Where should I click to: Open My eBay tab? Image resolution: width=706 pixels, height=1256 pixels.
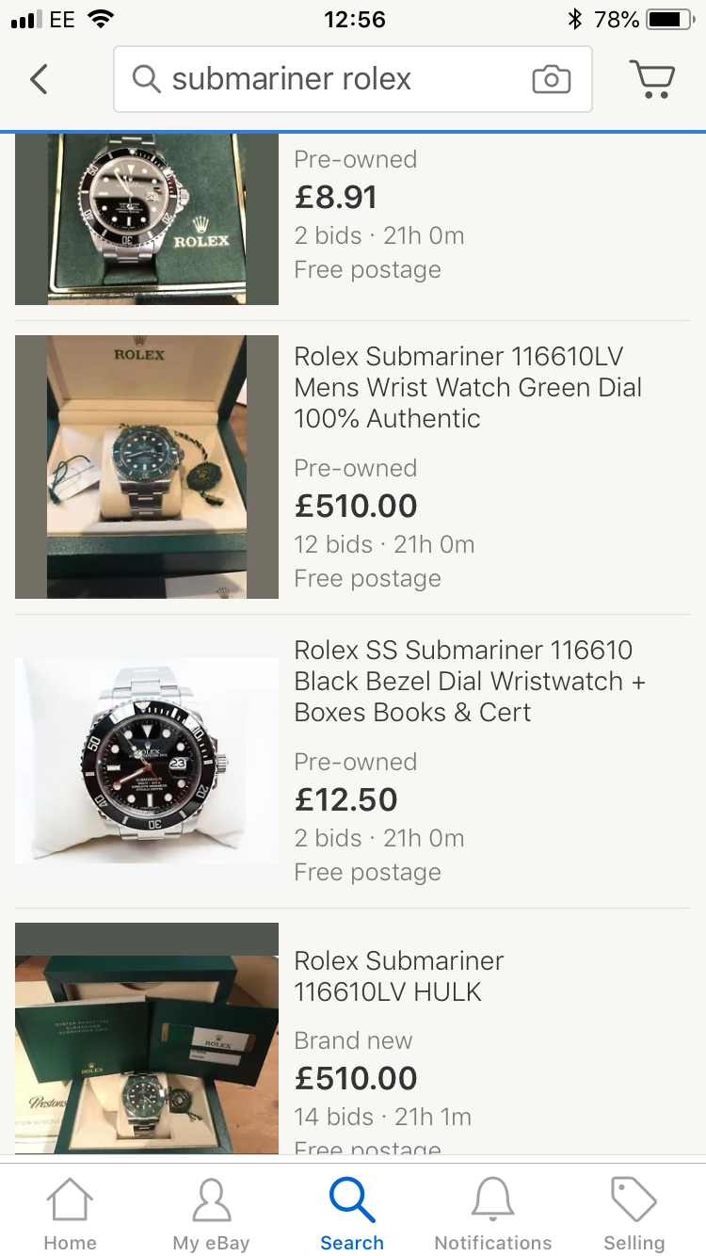[x=211, y=1213]
